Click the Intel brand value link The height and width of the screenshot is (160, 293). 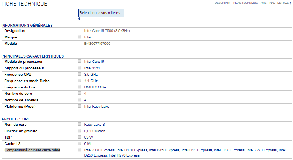coord(87,37)
